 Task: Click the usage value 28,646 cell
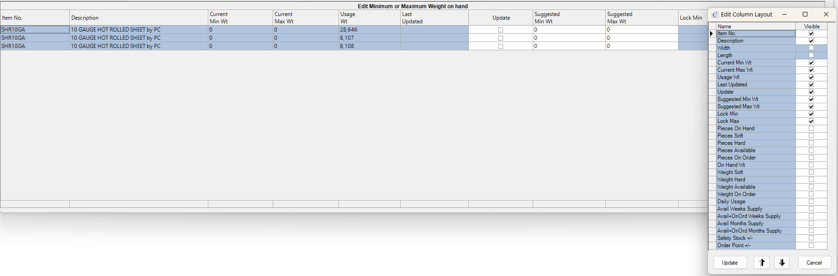tap(370, 30)
